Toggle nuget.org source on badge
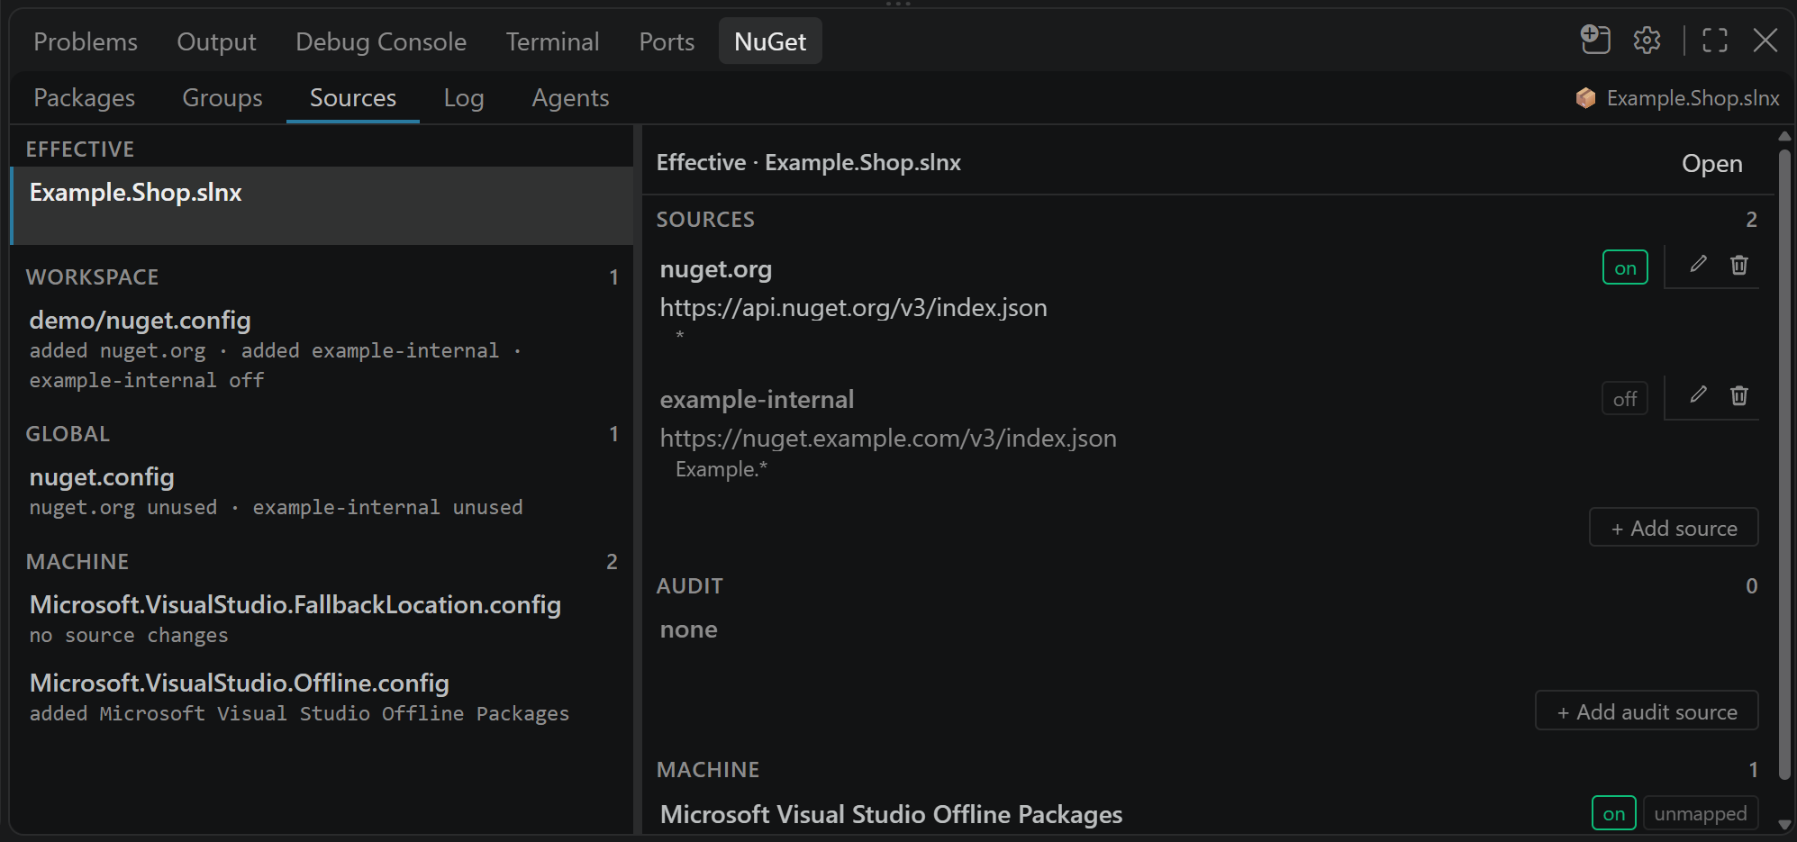Screen dimensions: 1797x842 [1625, 267]
